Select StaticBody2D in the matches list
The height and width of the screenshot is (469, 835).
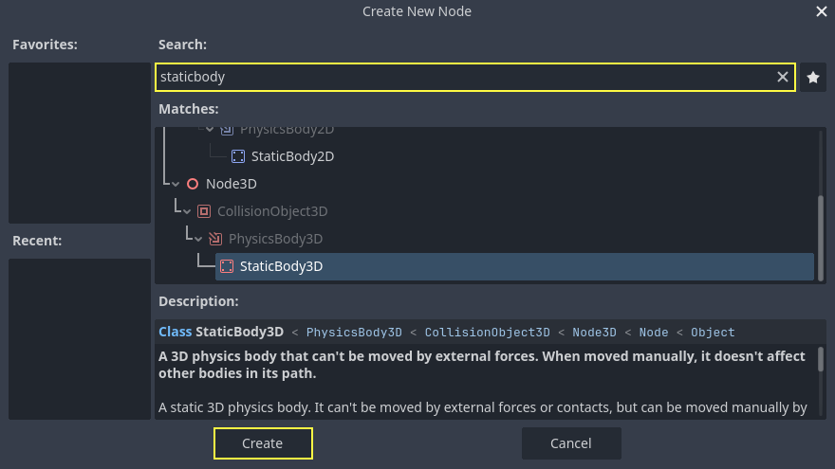(292, 156)
